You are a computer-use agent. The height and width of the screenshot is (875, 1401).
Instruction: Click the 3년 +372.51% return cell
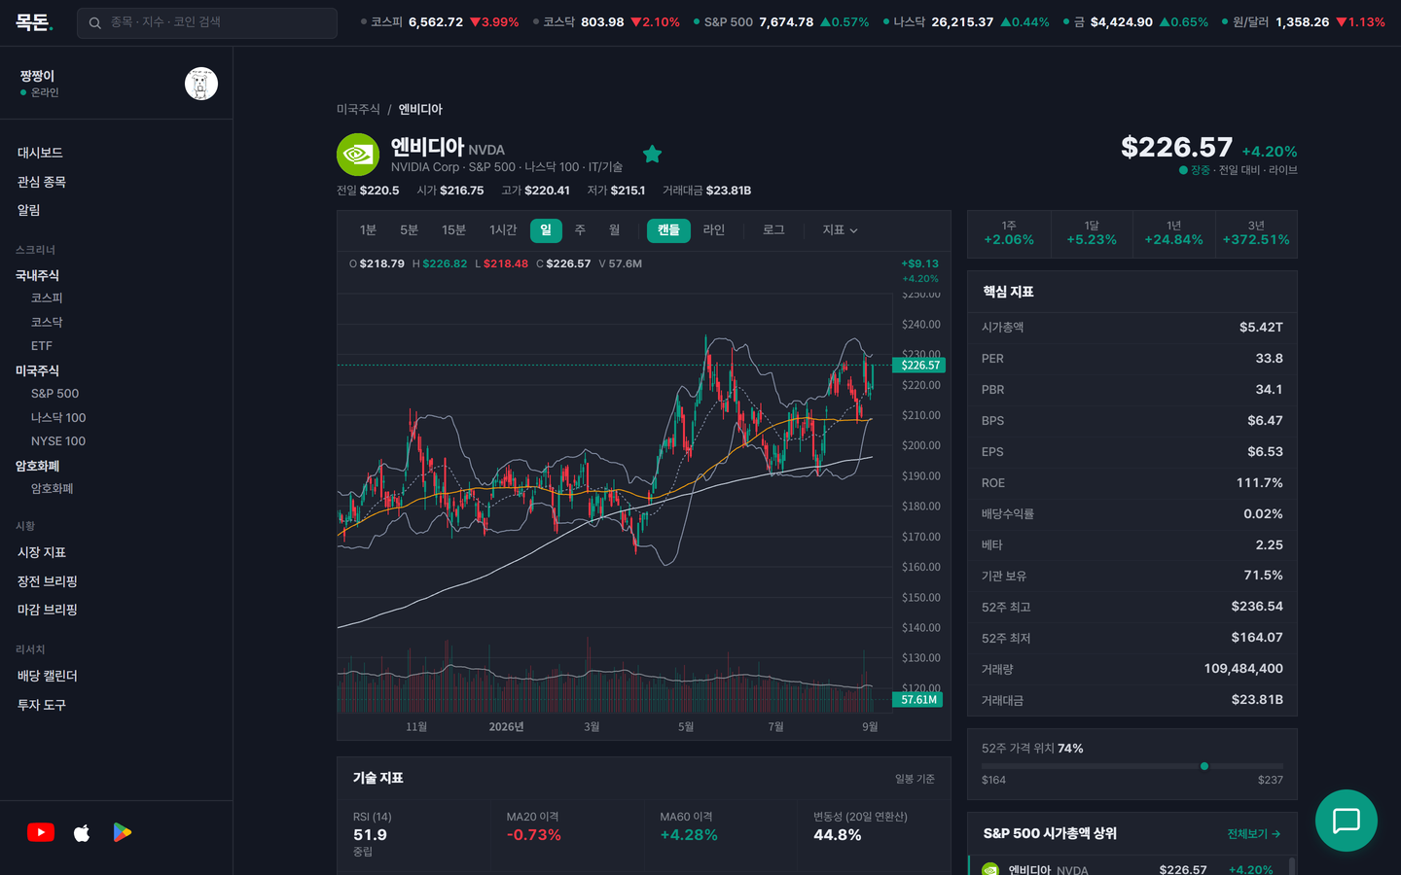click(x=1256, y=233)
